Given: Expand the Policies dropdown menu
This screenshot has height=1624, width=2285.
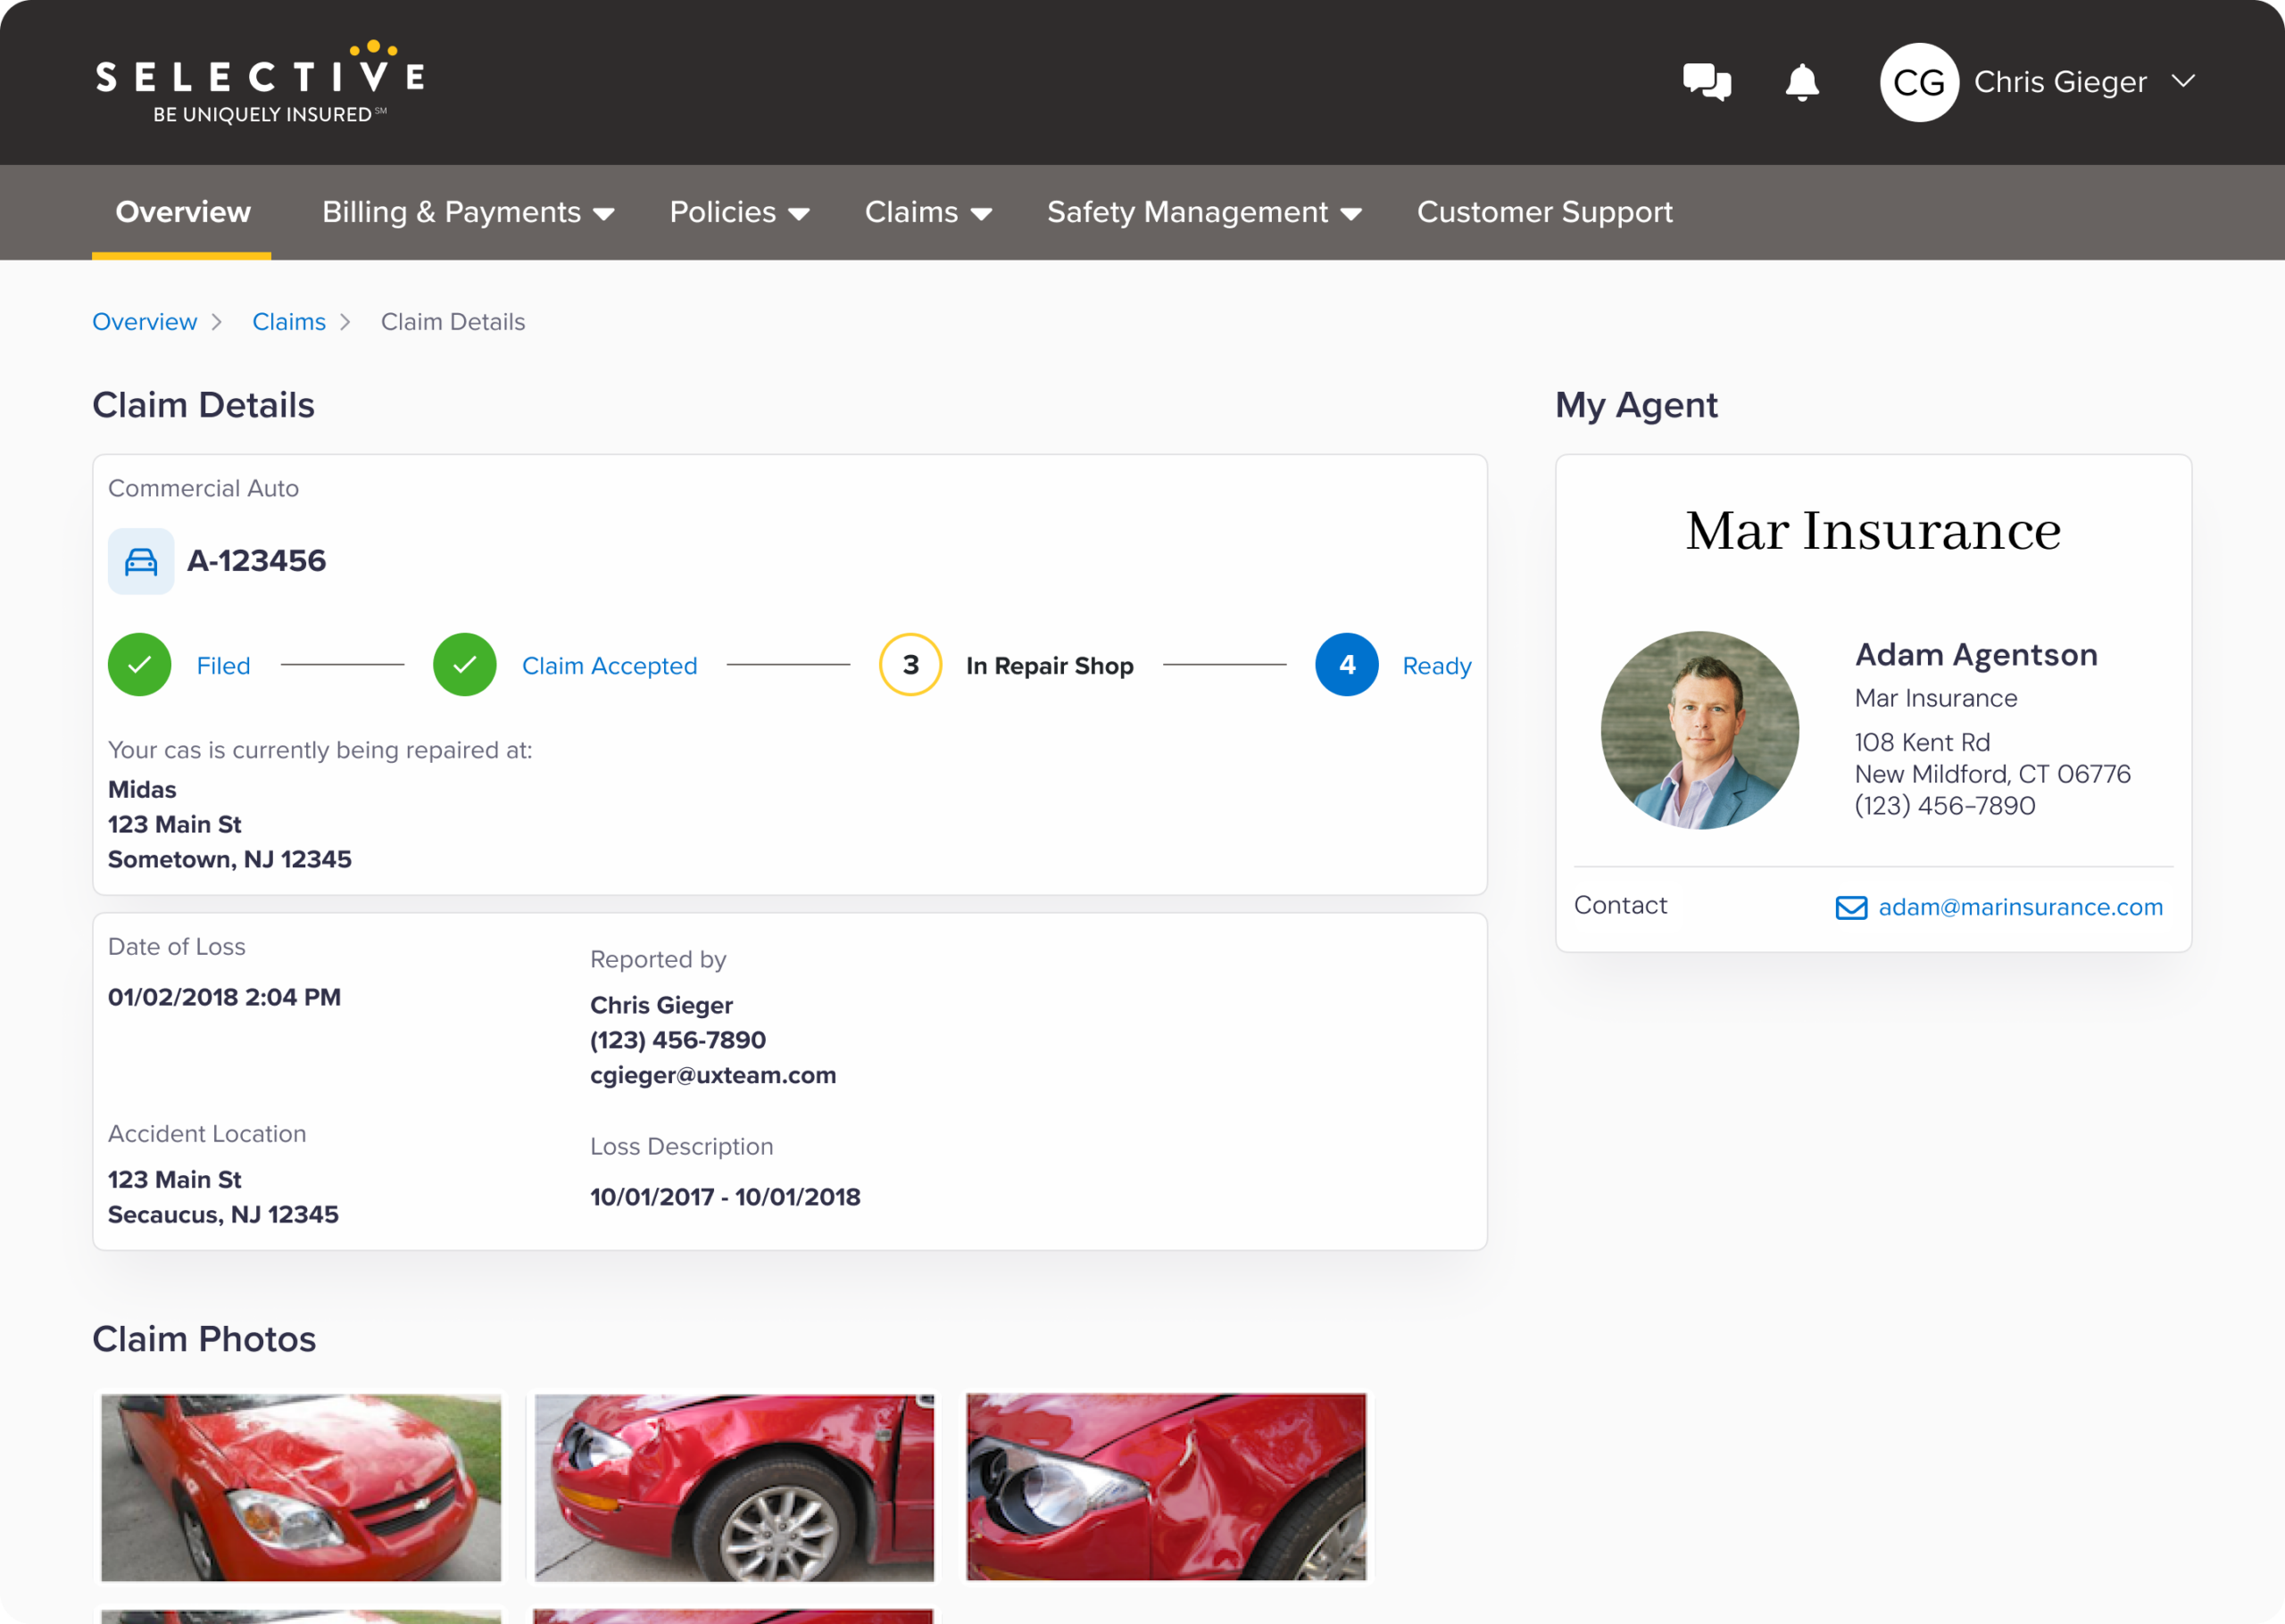Looking at the screenshot, I should click(x=739, y=212).
